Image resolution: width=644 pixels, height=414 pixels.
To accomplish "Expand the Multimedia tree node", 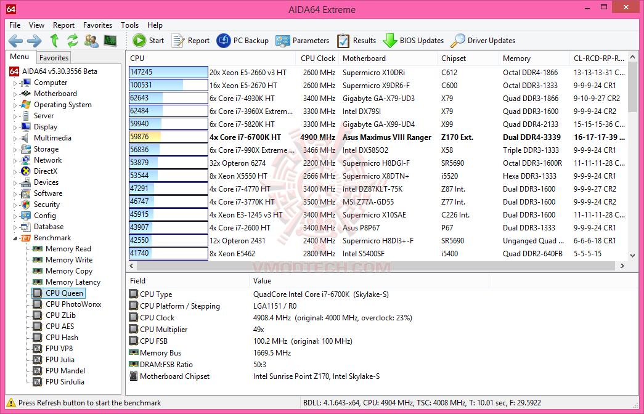I will tap(15, 139).
